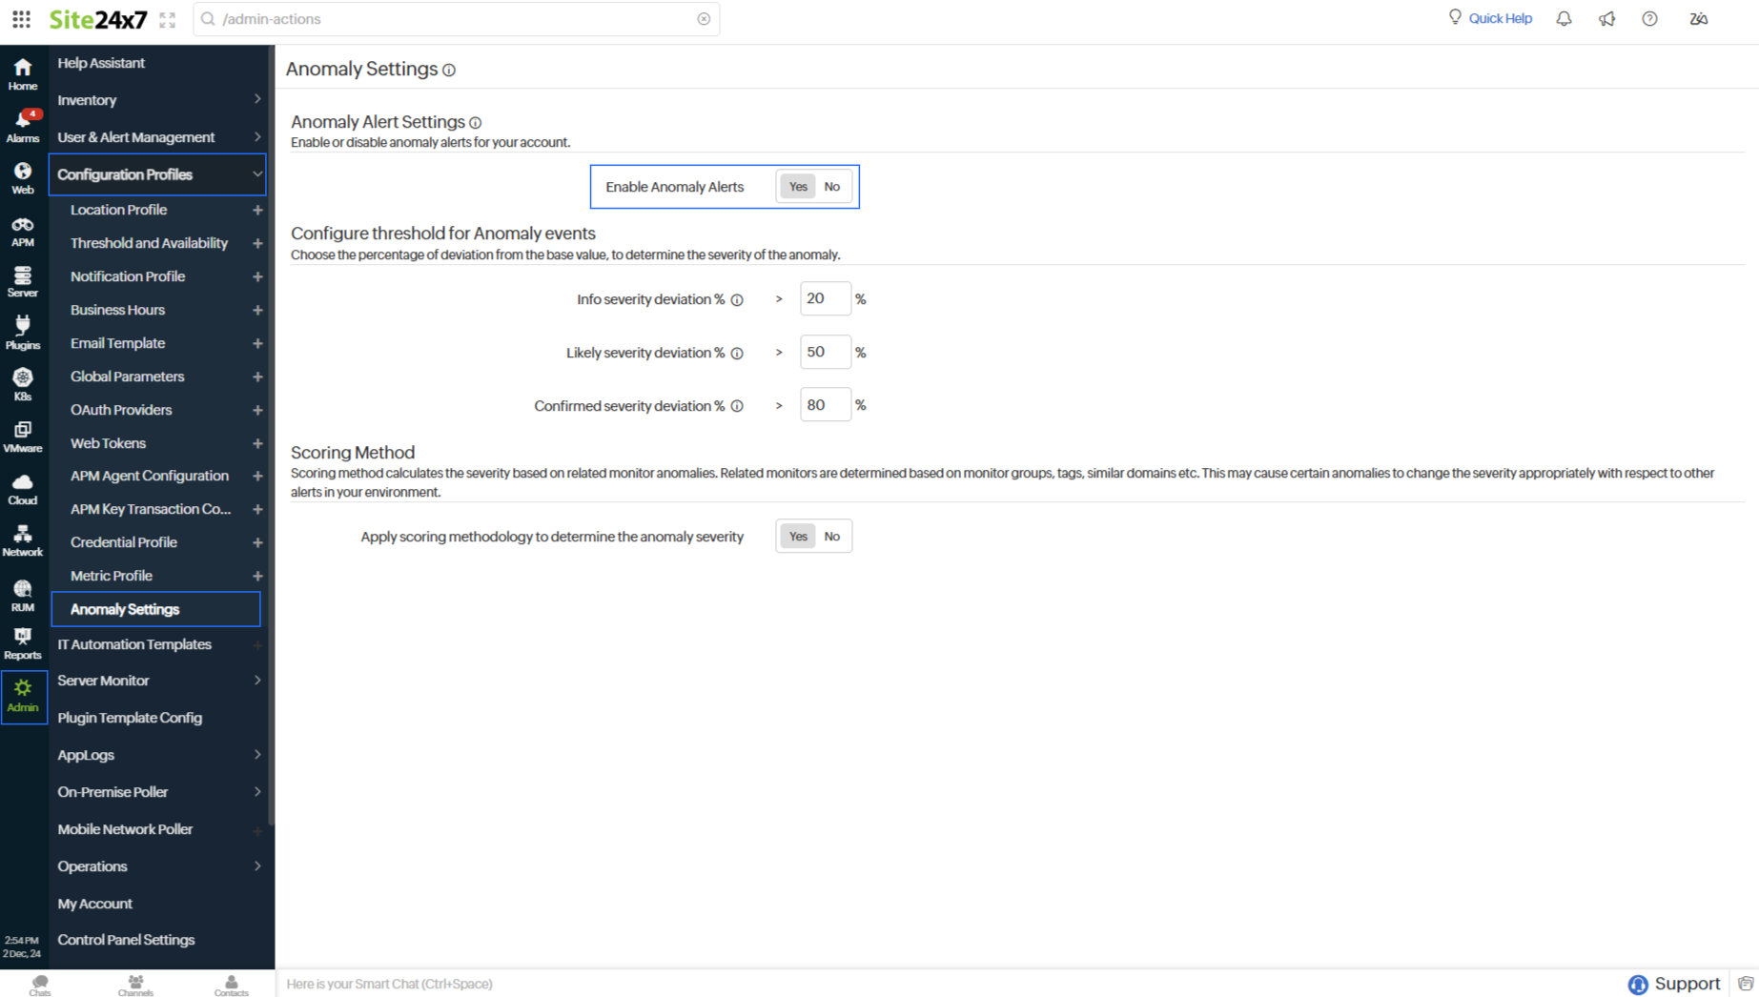Open Credential Profile menu item
Image resolution: width=1759 pixels, height=997 pixels.
123,542
